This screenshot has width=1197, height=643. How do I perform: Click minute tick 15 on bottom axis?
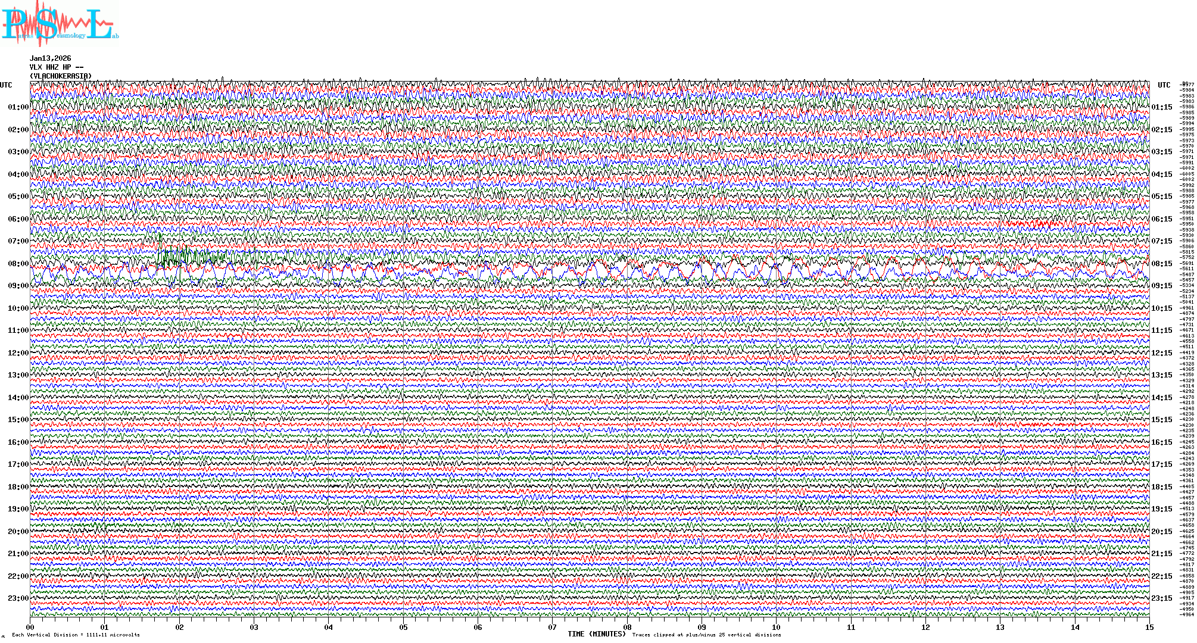tap(1149, 628)
